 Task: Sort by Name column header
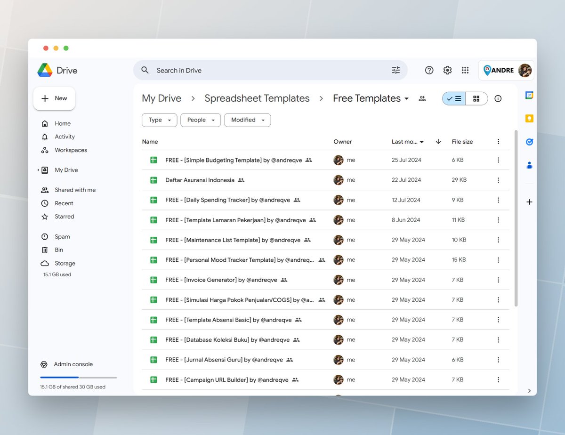(x=150, y=142)
